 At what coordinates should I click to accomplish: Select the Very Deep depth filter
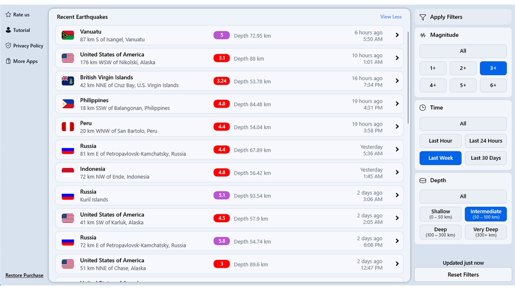[486, 232]
